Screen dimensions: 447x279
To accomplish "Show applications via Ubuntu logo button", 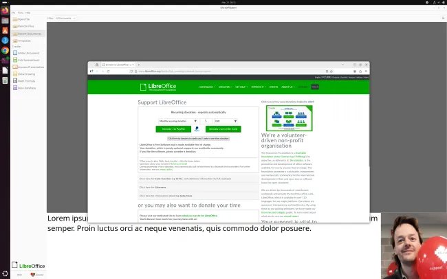I will coord(5,274).
